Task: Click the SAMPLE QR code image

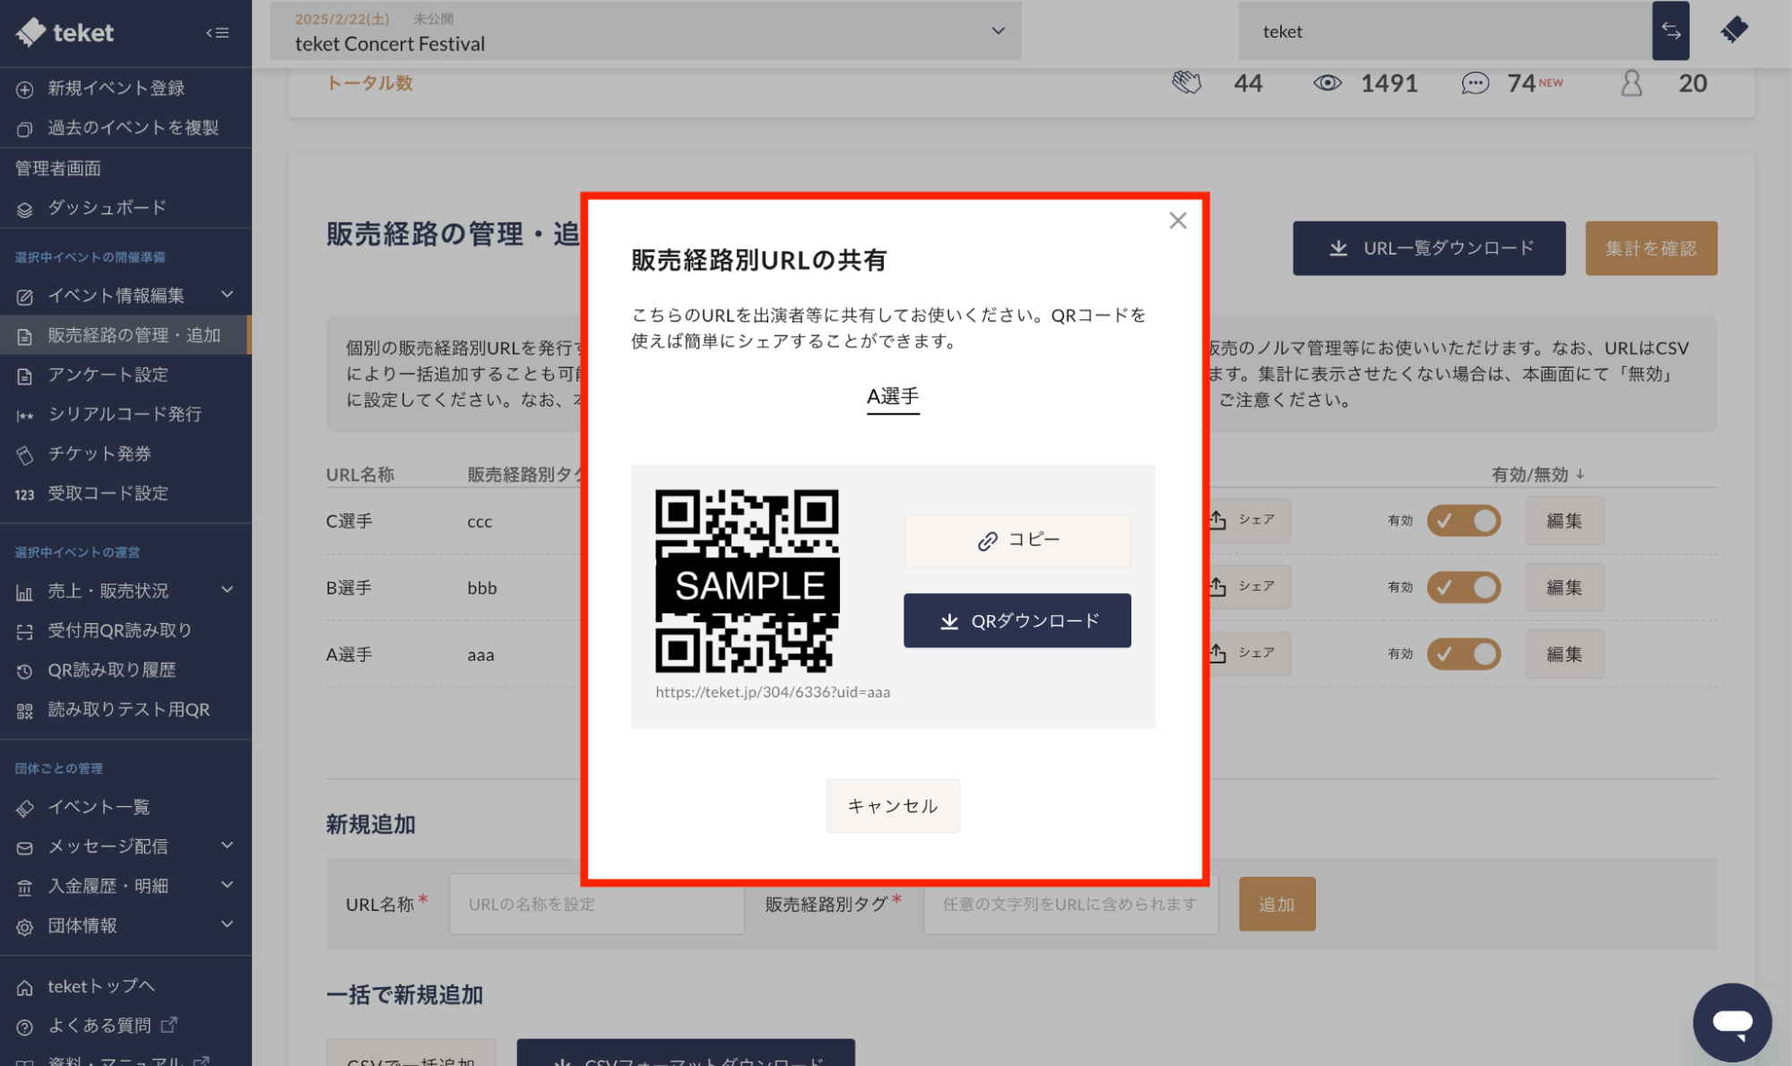Action: point(747,581)
